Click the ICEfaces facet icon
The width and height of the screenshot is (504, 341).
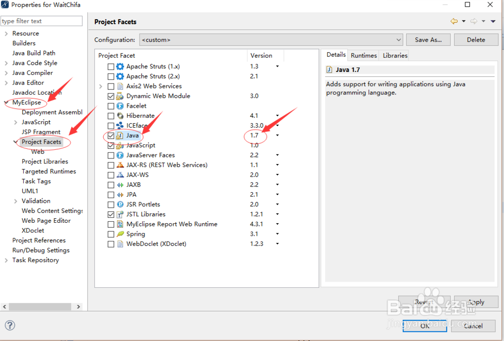[120, 125]
